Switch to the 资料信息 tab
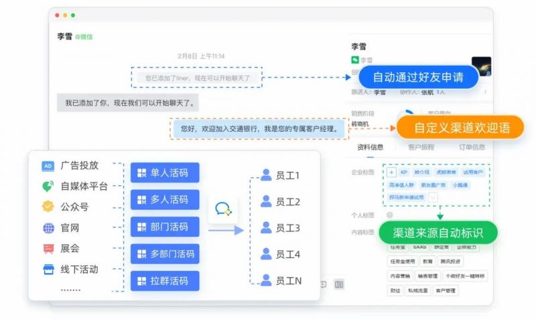 point(371,147)
